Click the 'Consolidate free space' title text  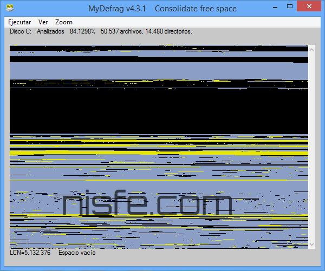(x=194, y=9)
